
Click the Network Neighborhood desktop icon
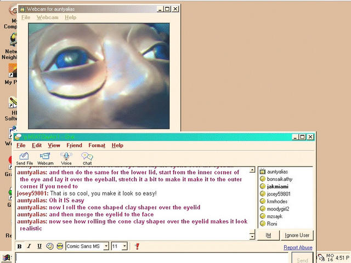click(10, 47)
